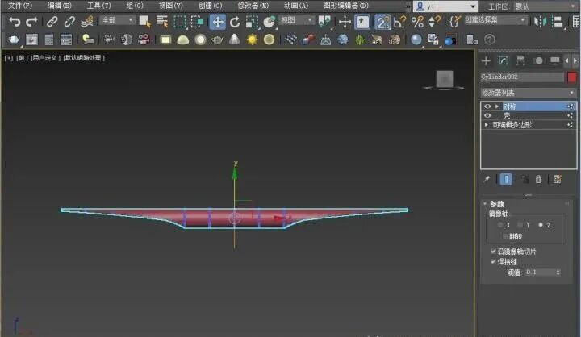Viewport: 581px width, 337px height.
Task: Toggle Select and Manipulate tool
Action: tap(345, 22)
